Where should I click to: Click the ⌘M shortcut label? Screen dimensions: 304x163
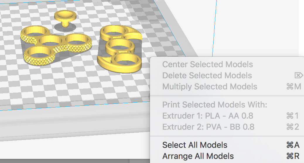tap(293, 86)
